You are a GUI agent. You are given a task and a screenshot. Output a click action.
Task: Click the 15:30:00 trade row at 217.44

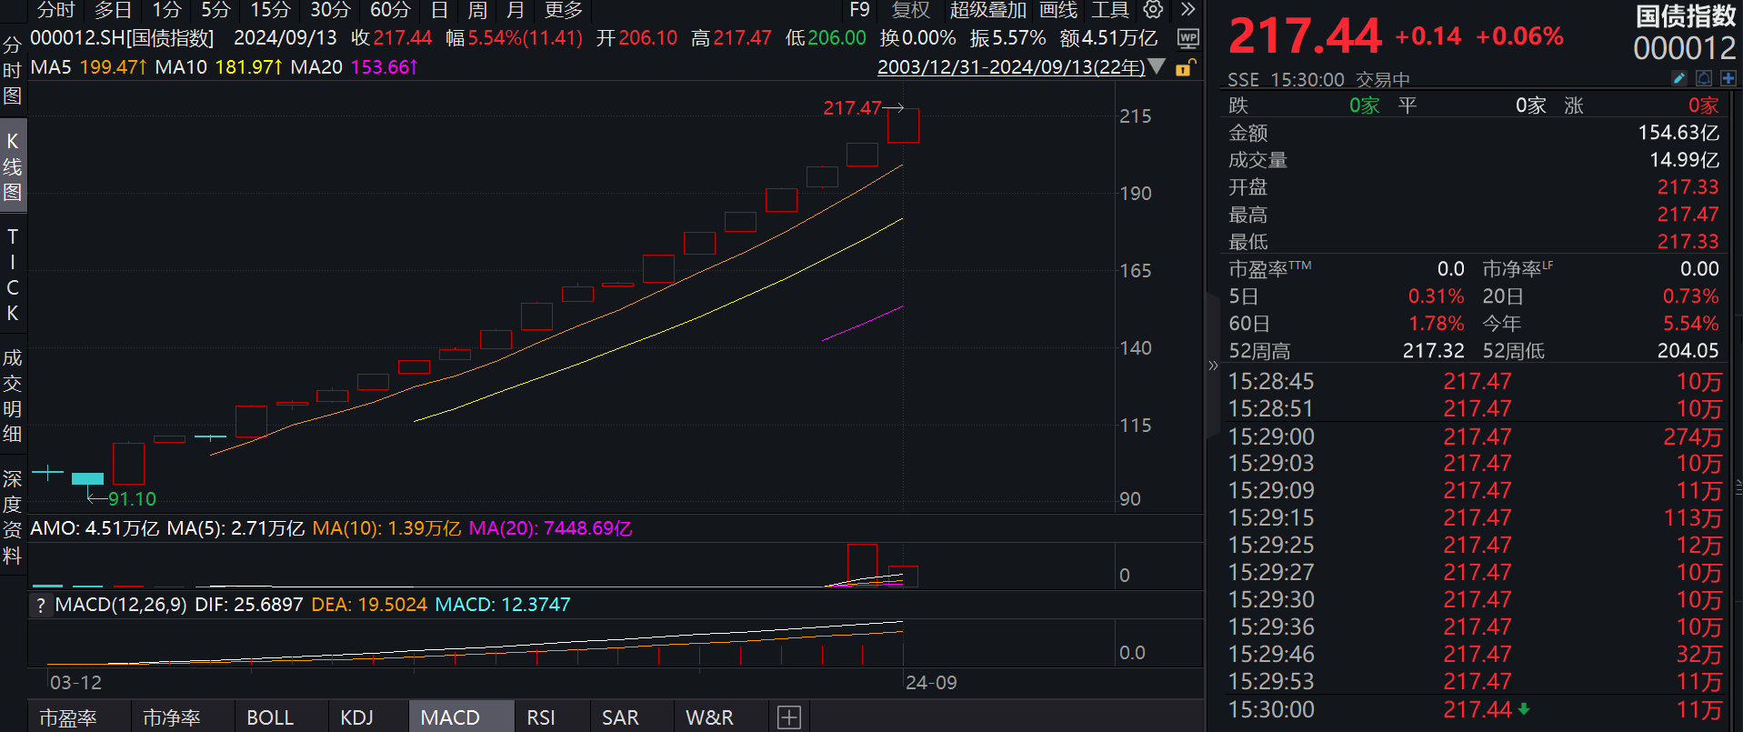point(1475,709)
